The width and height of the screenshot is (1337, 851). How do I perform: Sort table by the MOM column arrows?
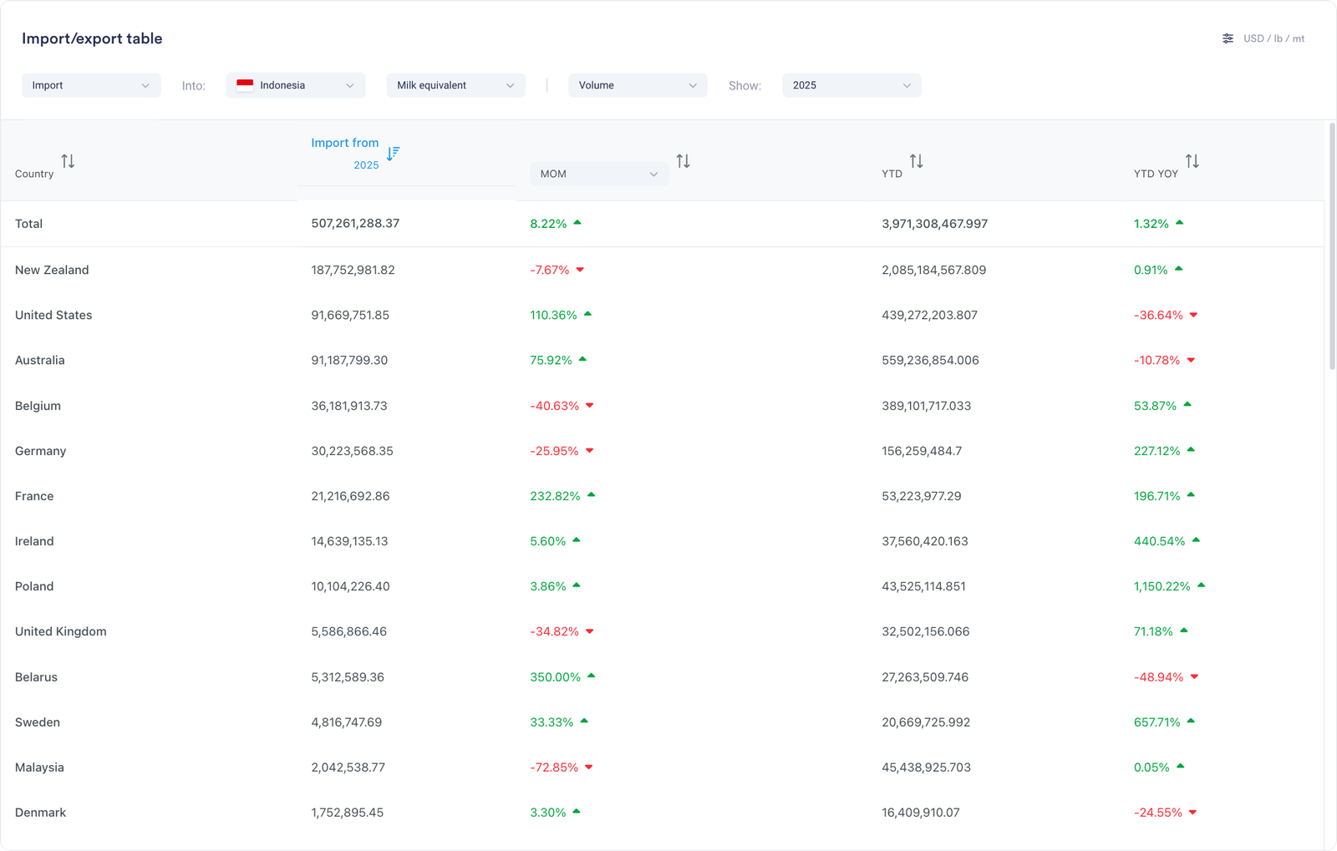point(683,161)
